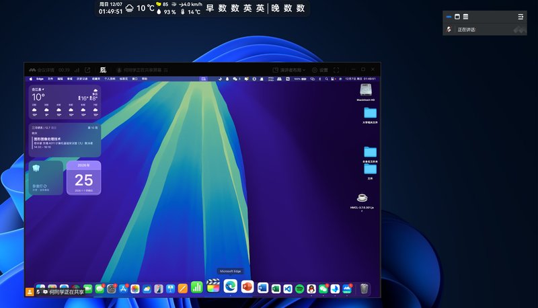Open Macintosh HD drive icon
538x308 pixels.
click(366, 91)
